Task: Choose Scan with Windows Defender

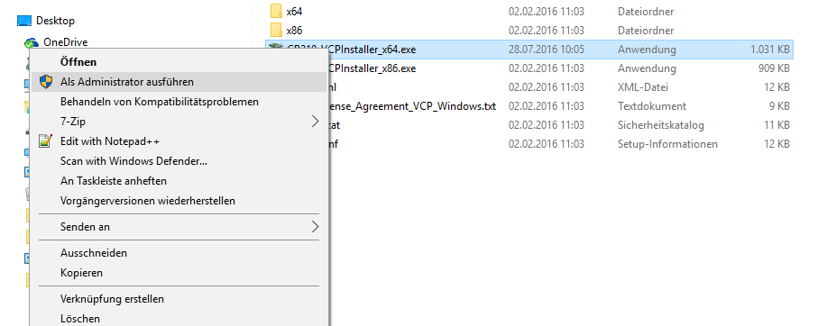Action: click(x=134, y=161)
